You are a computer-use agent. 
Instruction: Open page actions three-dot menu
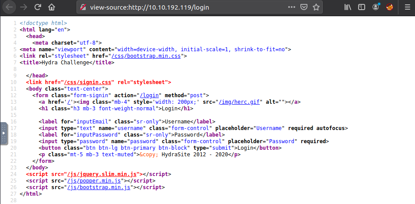tap(291, 7)
